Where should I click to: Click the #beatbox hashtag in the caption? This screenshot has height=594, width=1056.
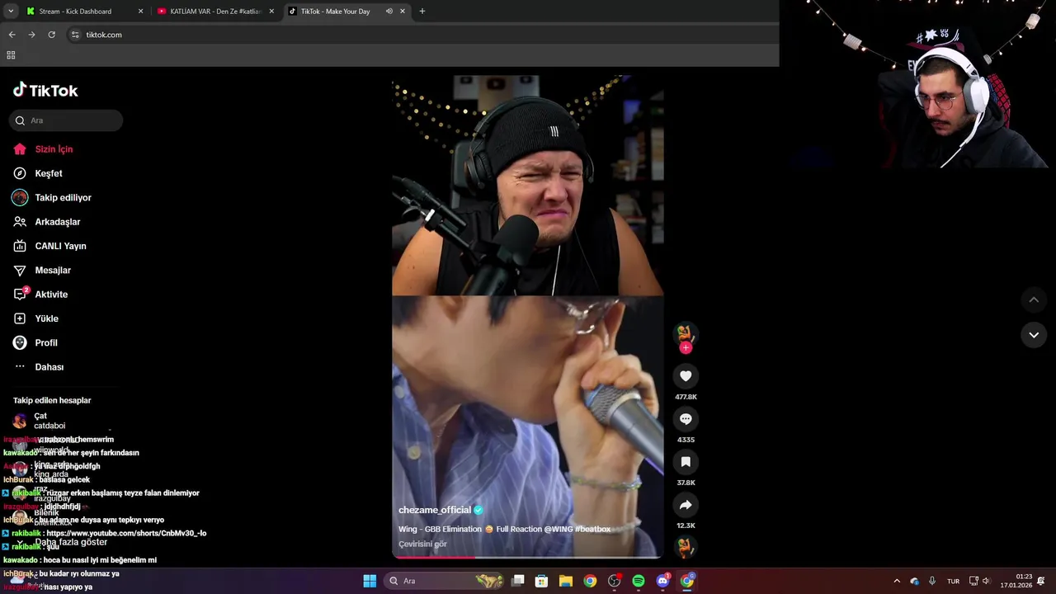click(593, 529)
